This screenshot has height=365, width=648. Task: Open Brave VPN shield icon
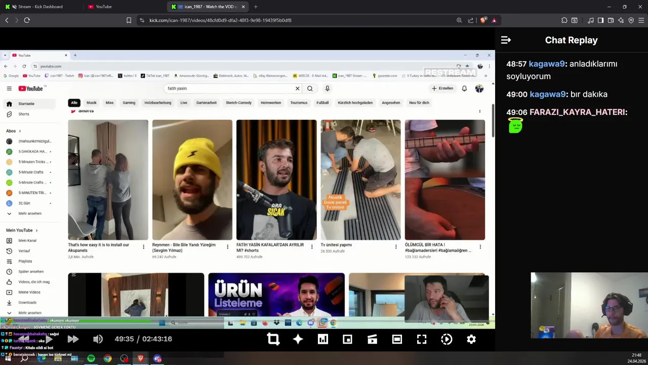[631, 20]
